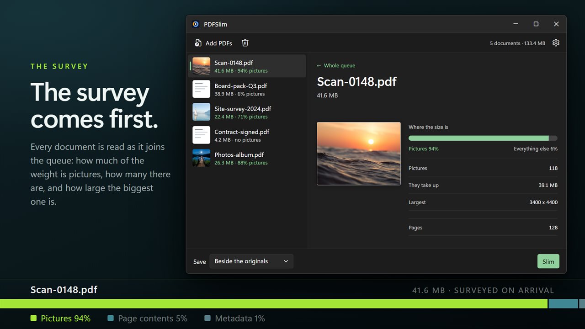Select Site-survey-2024.pdf in the queue
Image resolution: width=585 pixels, height=329 pixels.
tap(247, 112)
